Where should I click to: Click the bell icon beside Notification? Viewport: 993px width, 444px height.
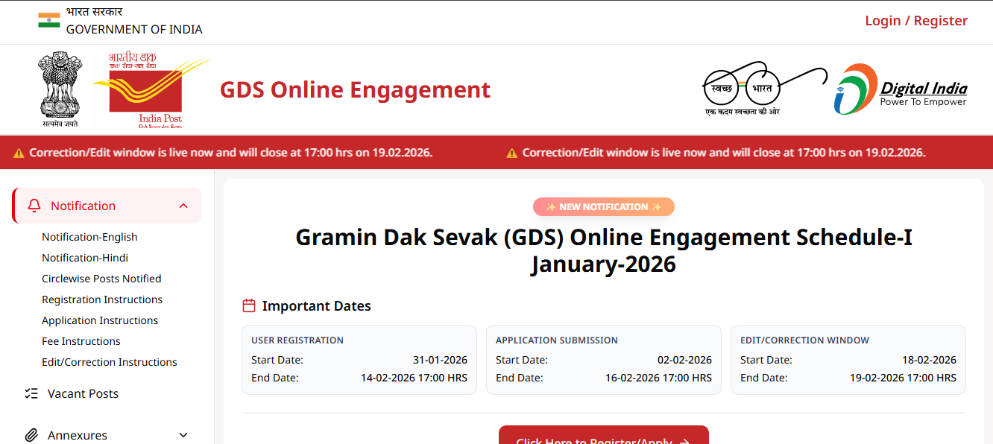point(34,205)
